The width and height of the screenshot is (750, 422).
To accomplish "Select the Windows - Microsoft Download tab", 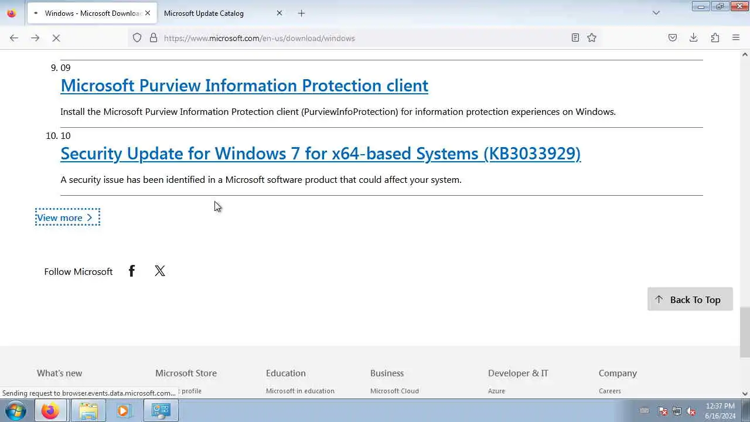I will (x=91, y=13).
